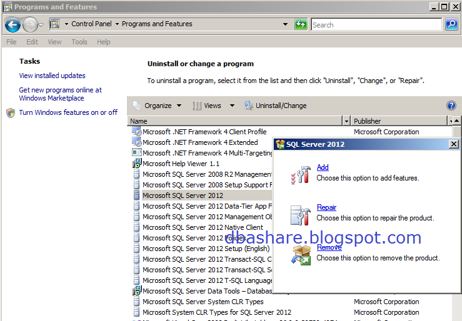
Task: Click the Remove product box icon
Action: tap(301, 255)
